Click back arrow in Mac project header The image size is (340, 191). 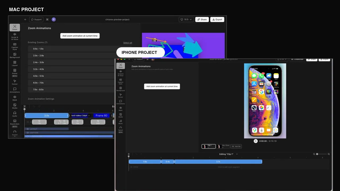coord(25,19)
